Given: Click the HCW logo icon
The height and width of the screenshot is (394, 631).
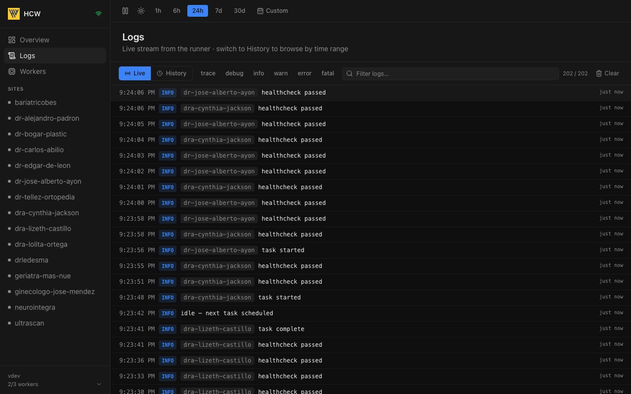Looking at the screenshot, I should (x=14, y=14).
